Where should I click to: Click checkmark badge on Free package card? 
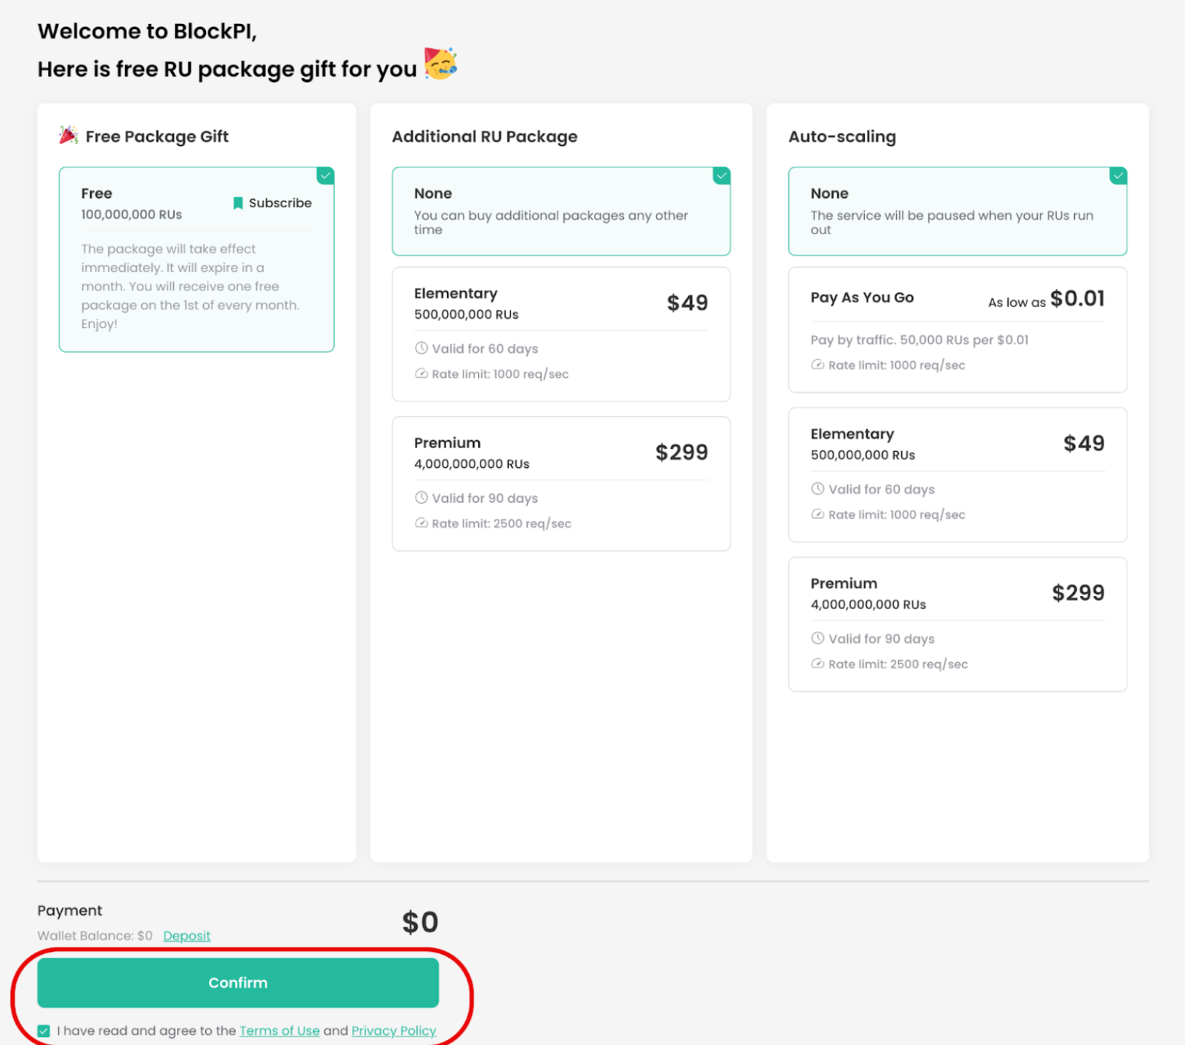(325, 176)
